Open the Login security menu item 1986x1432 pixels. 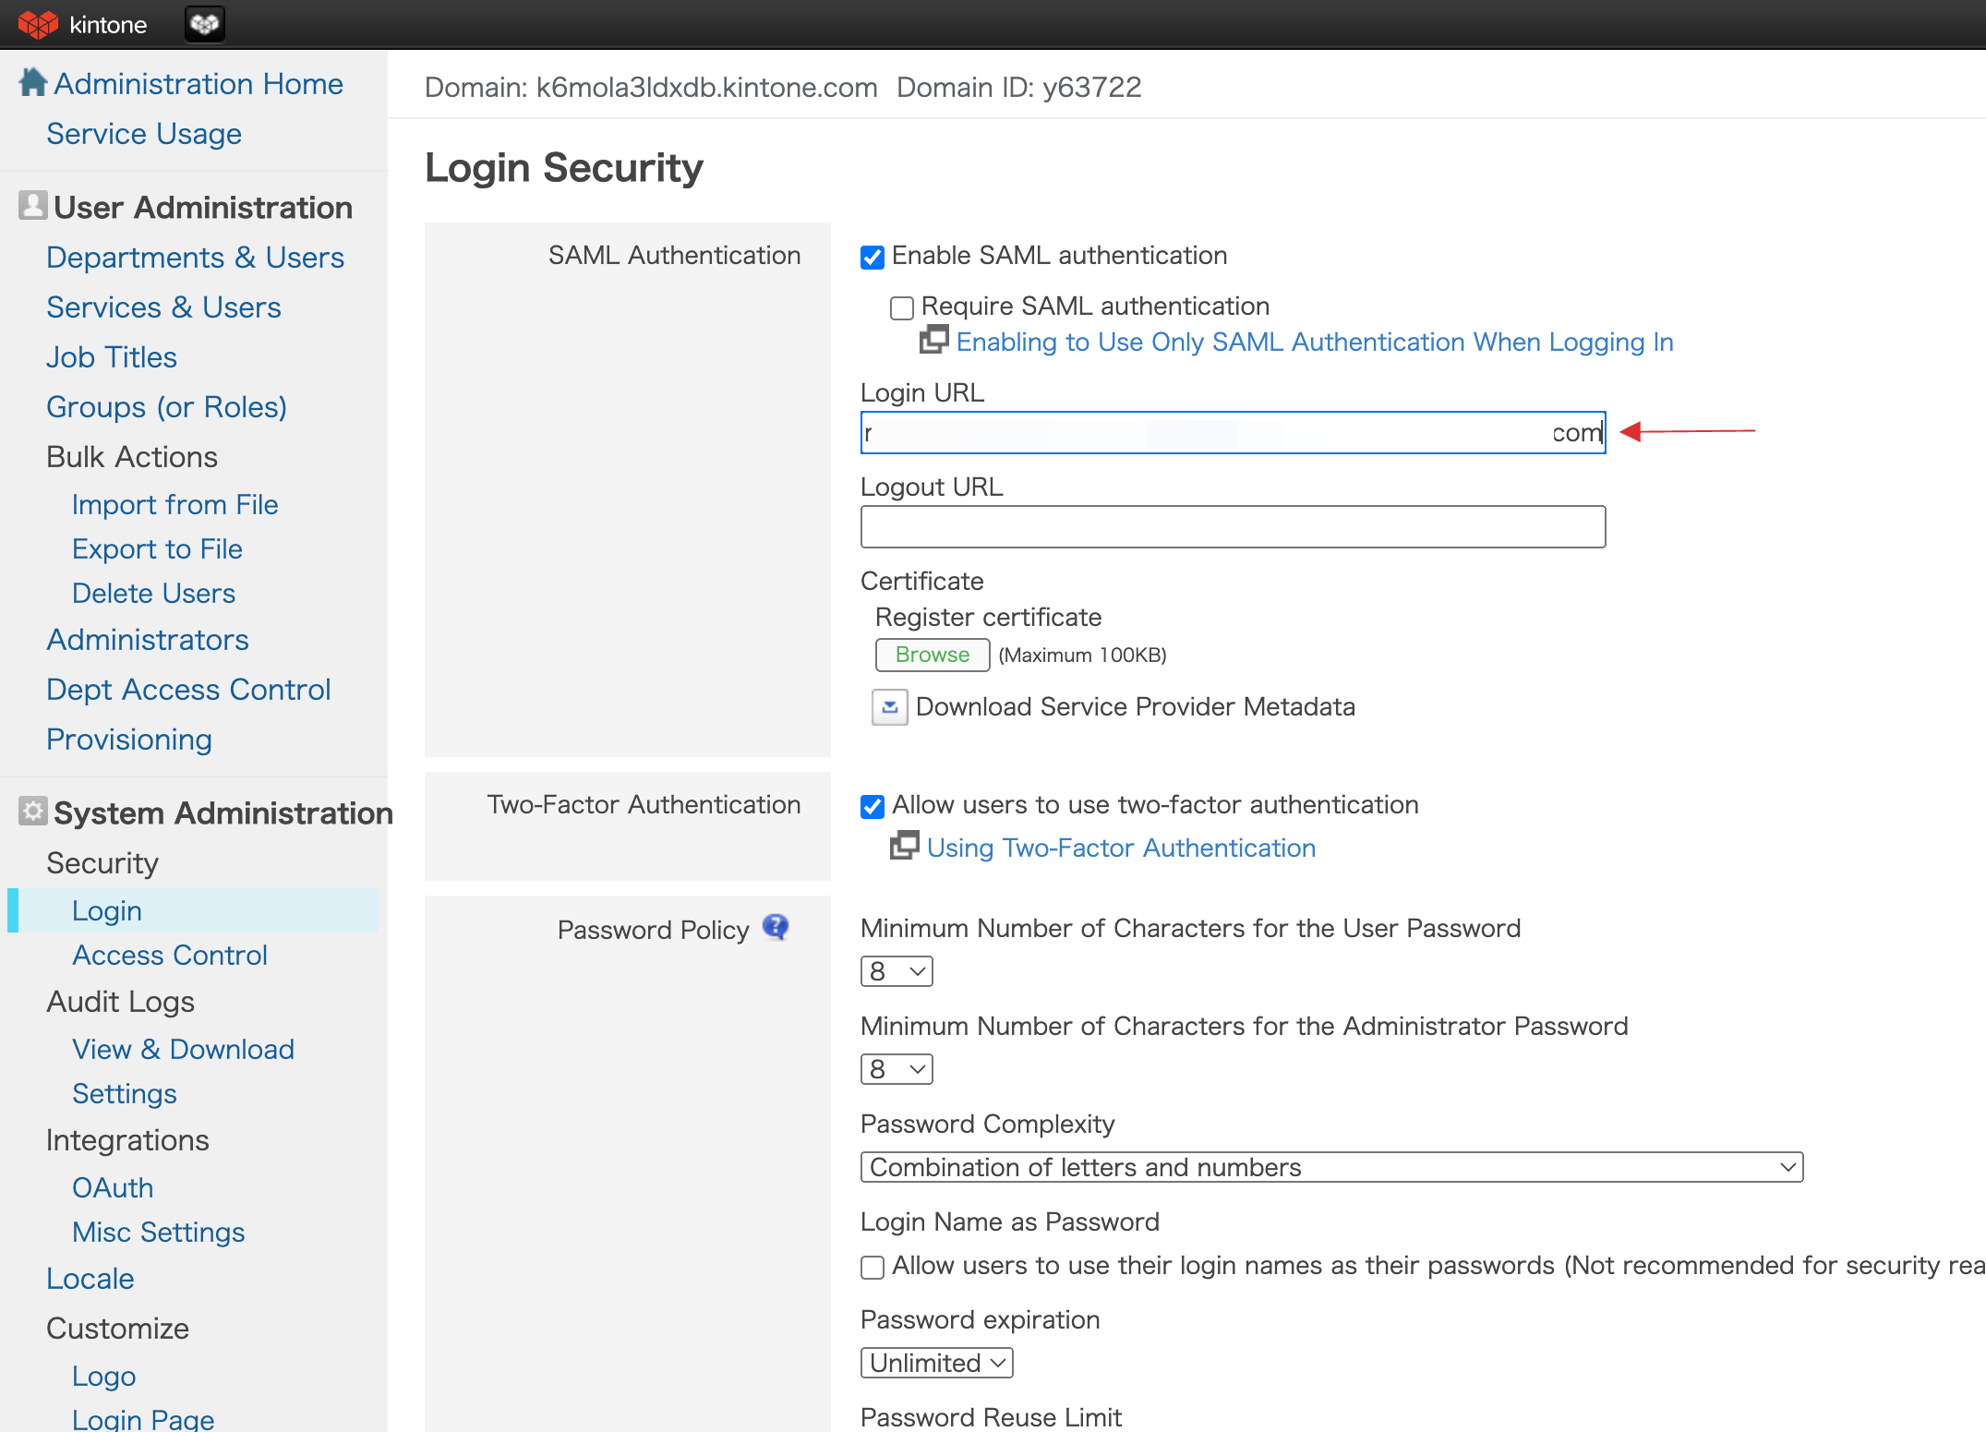pos(106,911)
